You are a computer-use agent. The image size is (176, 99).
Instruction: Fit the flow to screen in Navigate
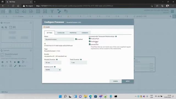[10, 27]
